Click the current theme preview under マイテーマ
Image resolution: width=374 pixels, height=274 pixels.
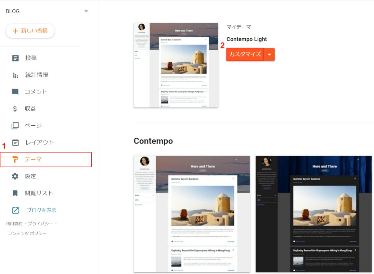click(x=176, y=65)
